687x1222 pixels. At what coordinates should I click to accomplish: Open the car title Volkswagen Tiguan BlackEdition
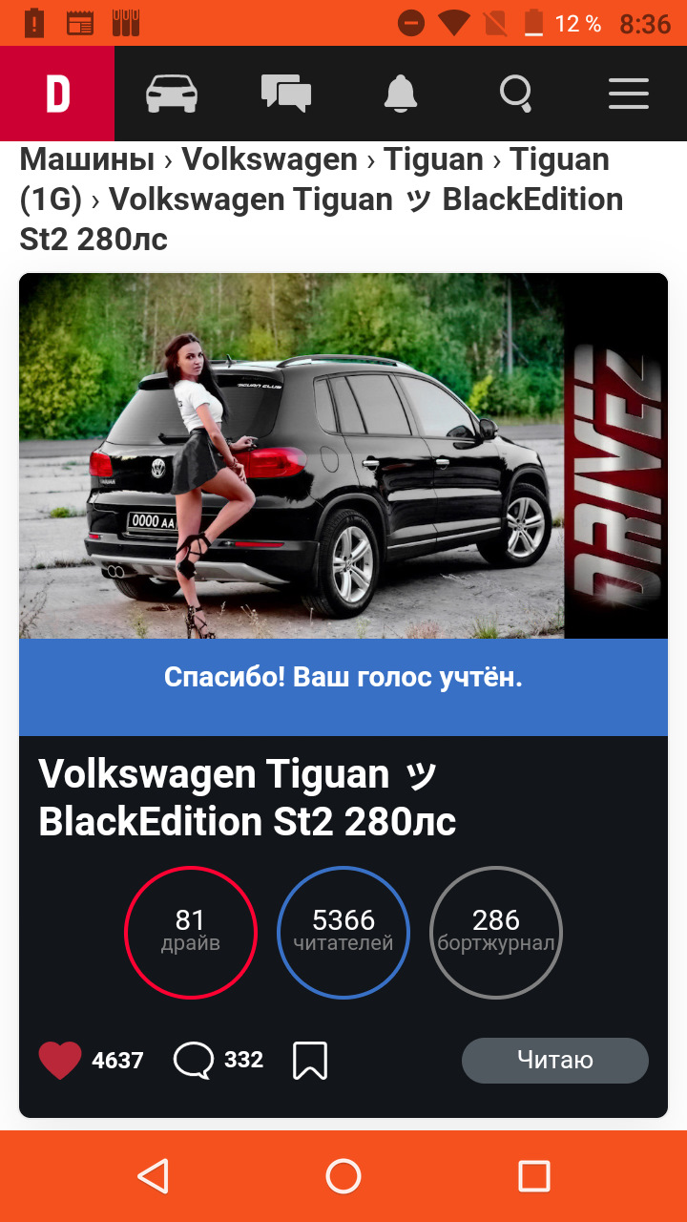(247, 797)
